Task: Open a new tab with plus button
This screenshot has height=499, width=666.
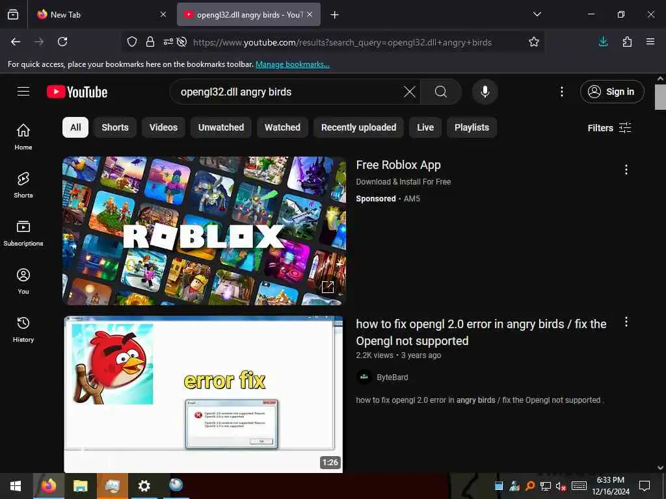Action: click(335, 15)
